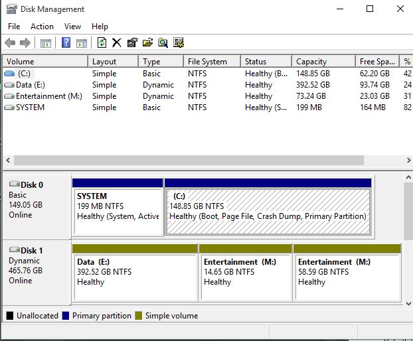The width and height of the screenshot is (413, 341).
Task: Click the up arrow of disk pane scrollbar
Action: (x=408, y=177)
